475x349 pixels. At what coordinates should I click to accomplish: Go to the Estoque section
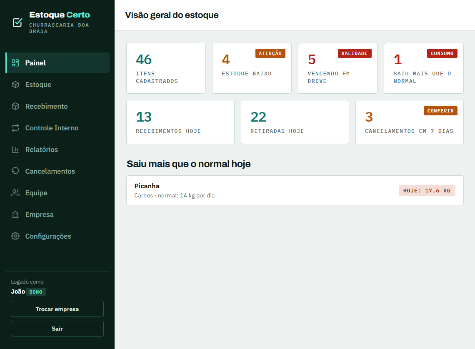point(57,85)
